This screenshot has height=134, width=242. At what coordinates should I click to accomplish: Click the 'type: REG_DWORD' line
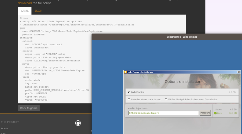(35, 97)
